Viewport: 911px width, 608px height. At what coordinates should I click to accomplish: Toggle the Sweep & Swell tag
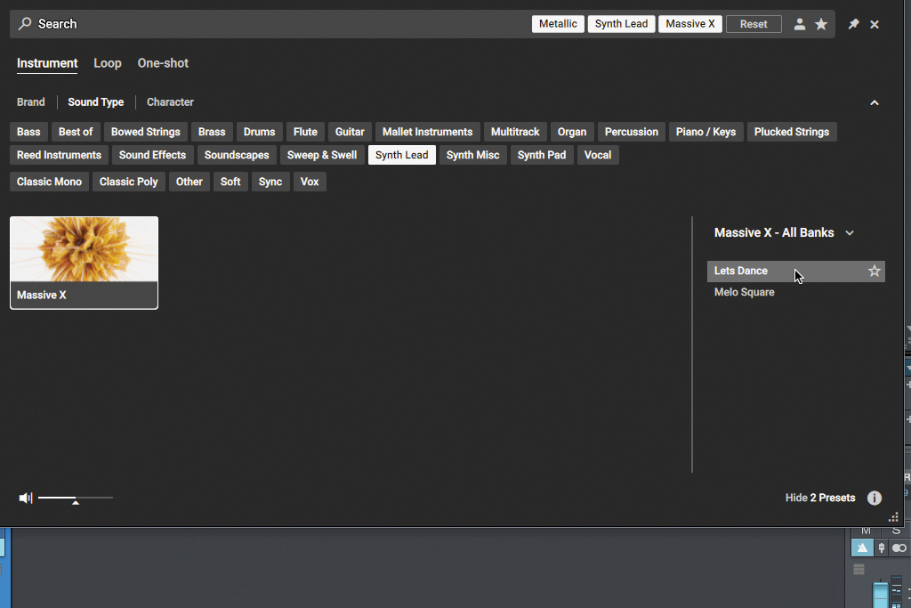[322, 155]
